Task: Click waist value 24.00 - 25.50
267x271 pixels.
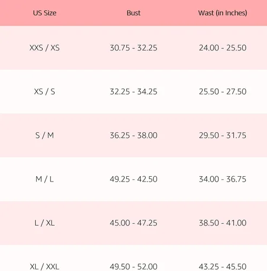Action: (223, 48)
